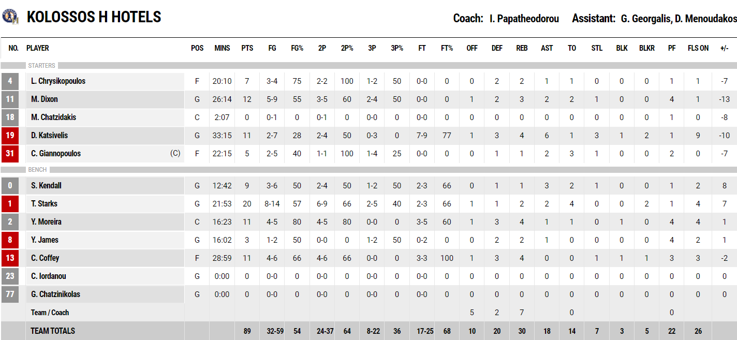Select jersey number 31 badge

pos(10,154)
